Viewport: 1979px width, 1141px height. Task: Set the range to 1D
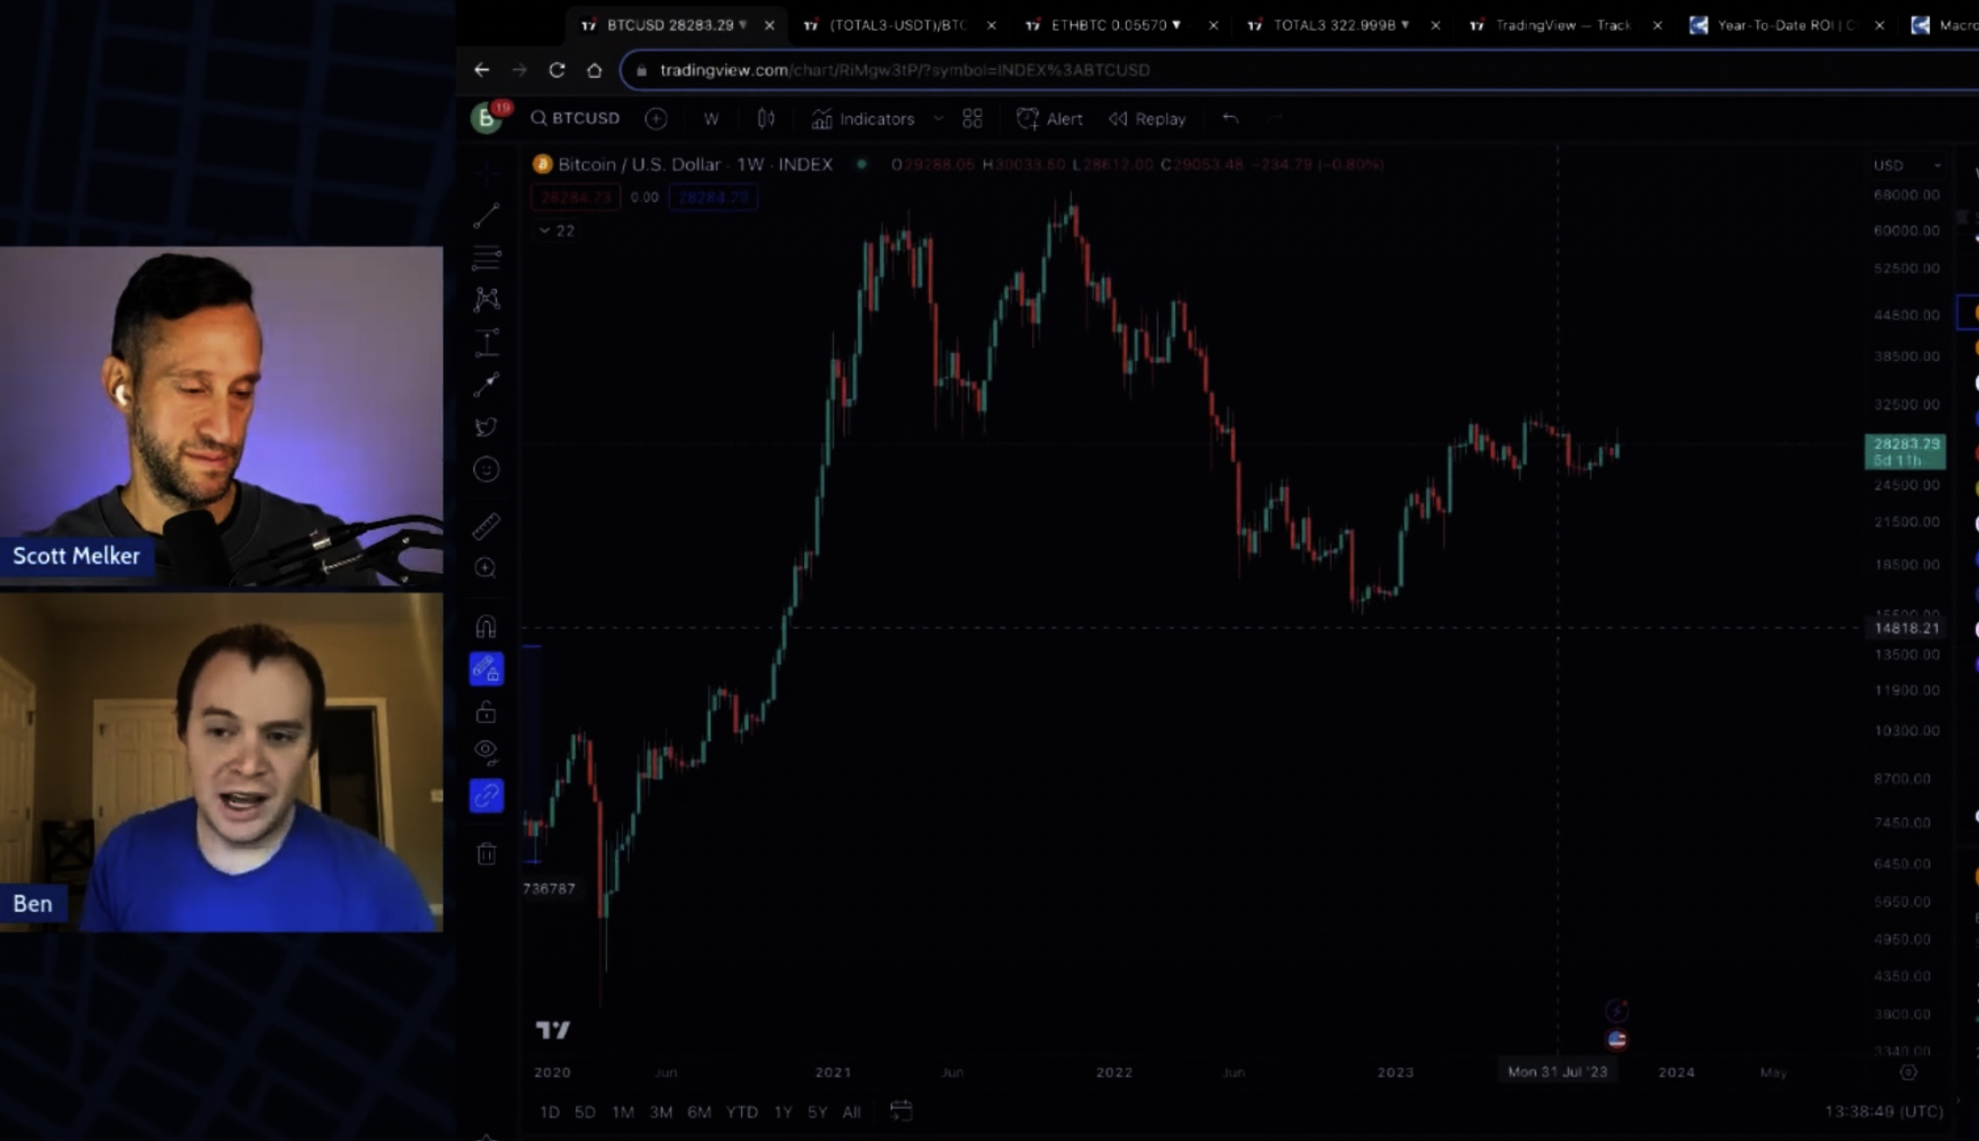click(x=549, y=1111)
